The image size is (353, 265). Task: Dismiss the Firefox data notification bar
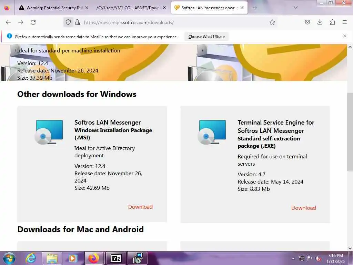345,36
